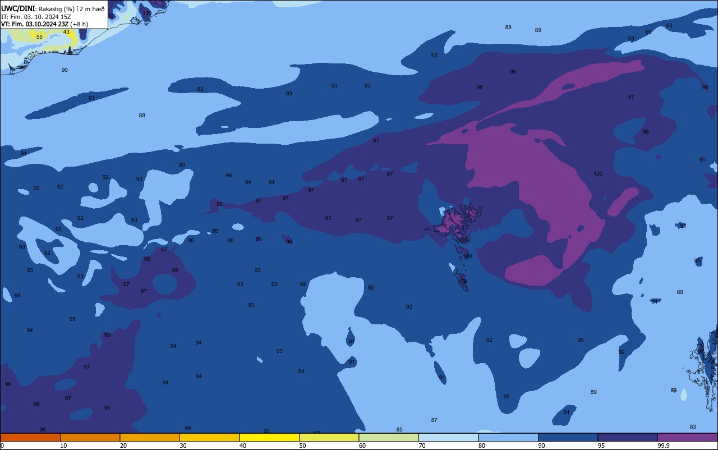This screenshot has width=718, height=450.
Task: Click the orange 10–20 legend color segment
Action: tap(90, 437)
